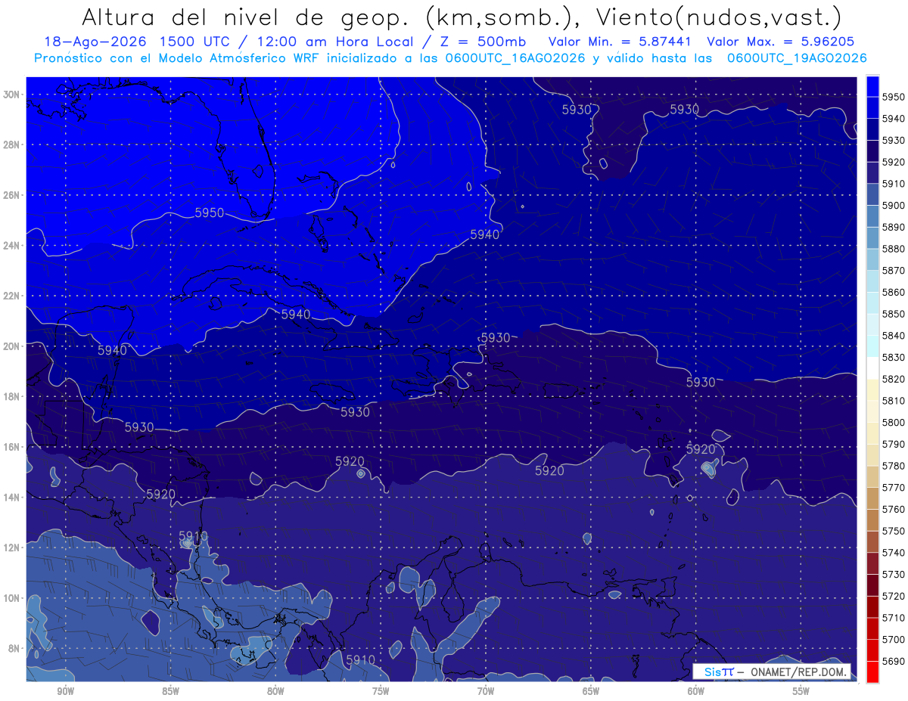Click the legend value 5890
The height and width of the screenshot is (701, 908).
coord(894,227)
